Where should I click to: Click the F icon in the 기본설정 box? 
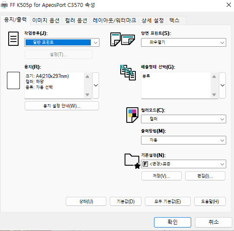[145, 164]
